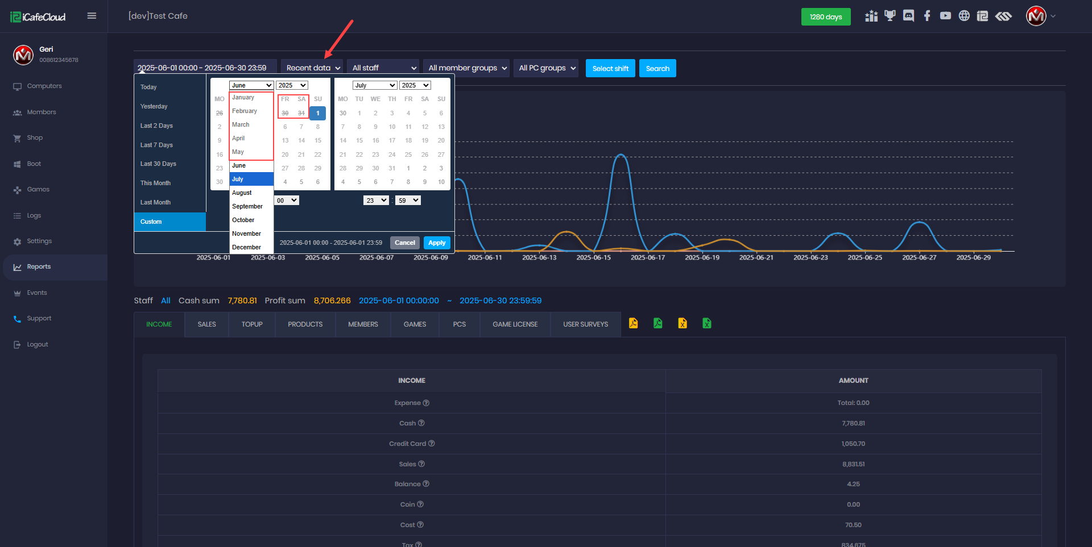The image size is (1092, 547).
Task: Open the All member groups dropdown
Action: click(x=466, y=68)
